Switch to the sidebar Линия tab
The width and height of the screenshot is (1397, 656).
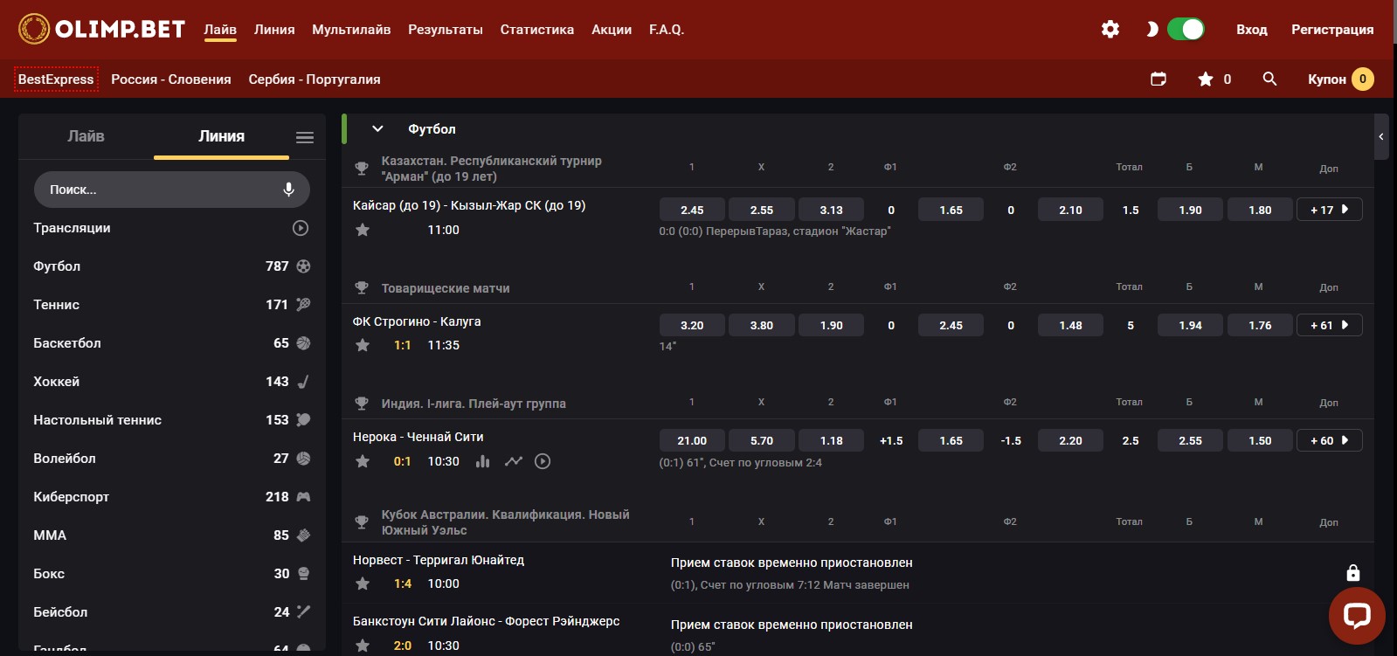pyautogui.click(x=221, y=136)
